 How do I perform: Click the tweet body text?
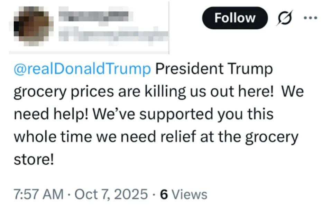point(156,114)
